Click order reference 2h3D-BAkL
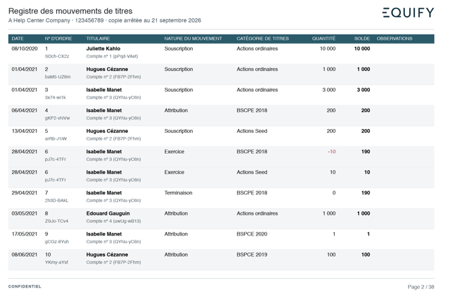 point(57,201)
